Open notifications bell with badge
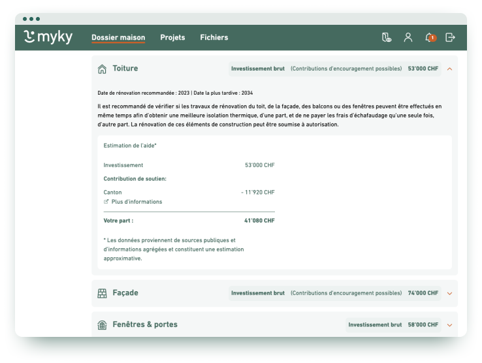This screenshot has width=482, height=363. click(x=430, y=37)
